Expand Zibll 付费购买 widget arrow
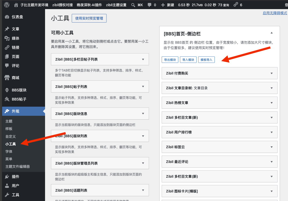 pos(272,73)
